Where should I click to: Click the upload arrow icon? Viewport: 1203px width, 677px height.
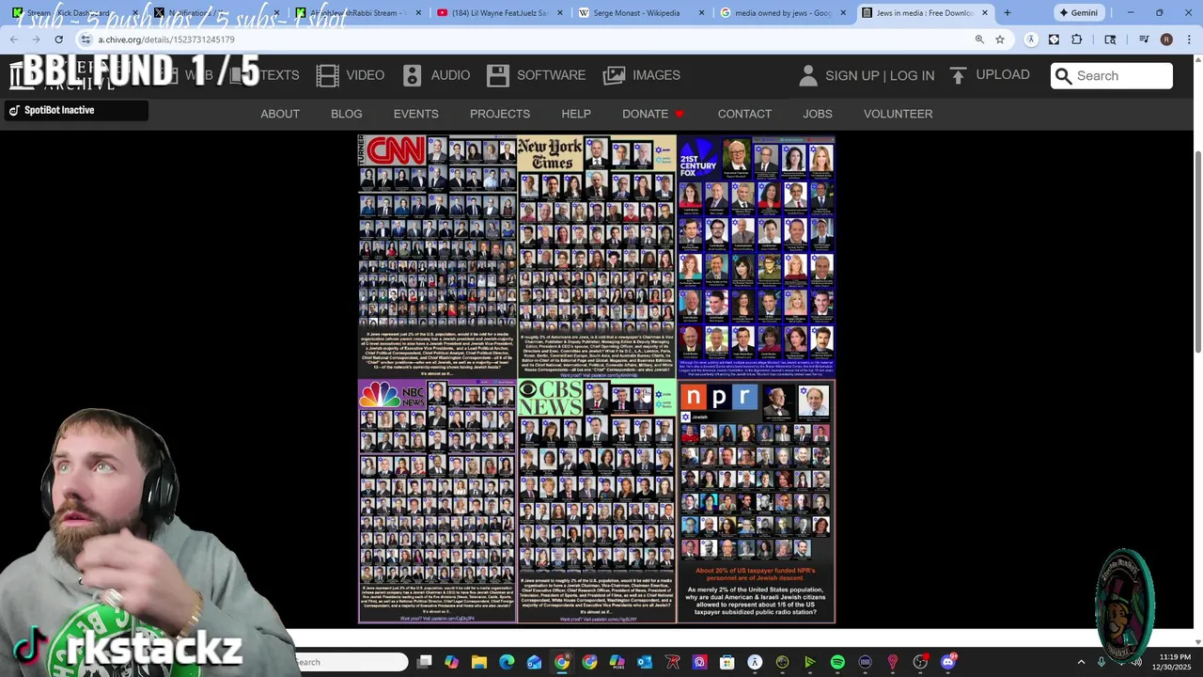(x=958, y=75)
